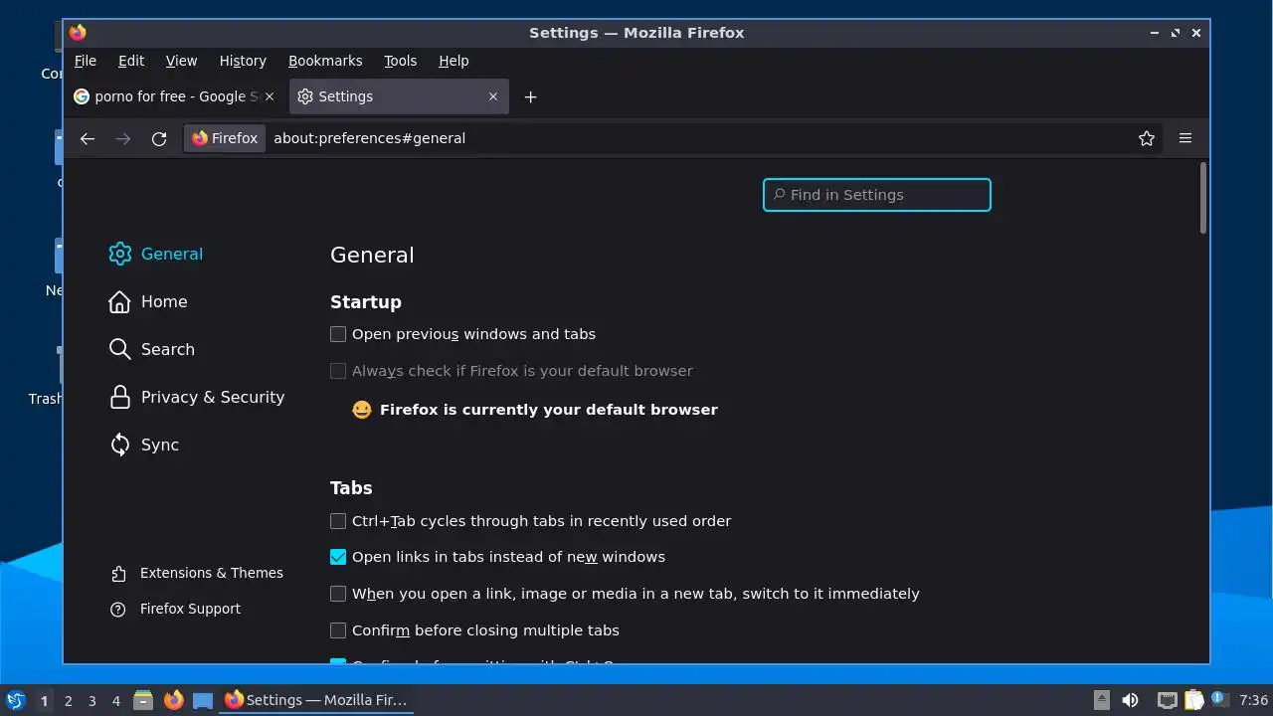This screenshot has height=716, width=1273.
Task: Open the Bookmarks menu
Action: 325,61
